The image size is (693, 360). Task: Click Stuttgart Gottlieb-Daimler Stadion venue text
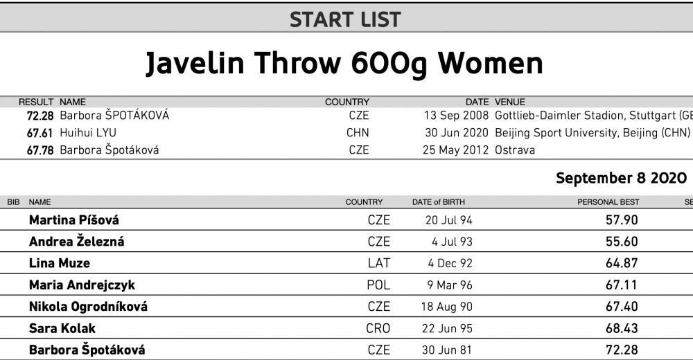(594, 116)
